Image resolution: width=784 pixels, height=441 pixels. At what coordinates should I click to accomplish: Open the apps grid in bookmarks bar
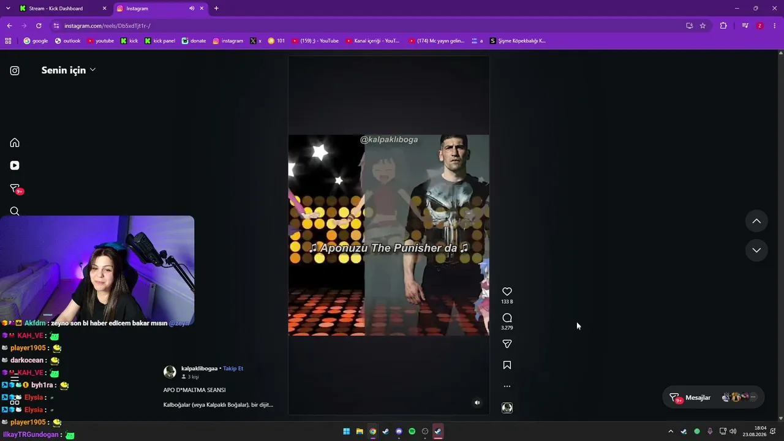tap(8, 41)
